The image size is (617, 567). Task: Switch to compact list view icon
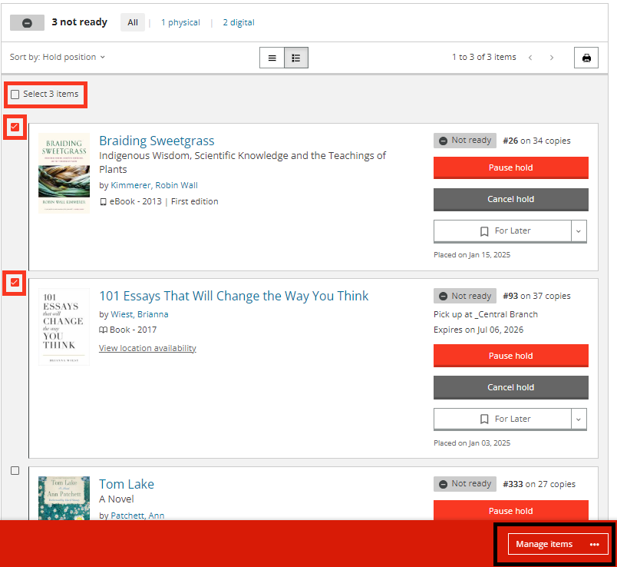272,58
